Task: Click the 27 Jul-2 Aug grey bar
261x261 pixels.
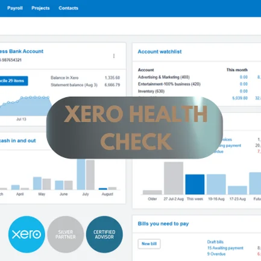Action: 174,178
